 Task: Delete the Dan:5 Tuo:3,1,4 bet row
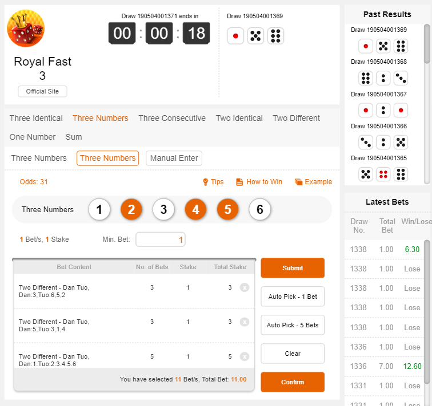(245, 322)
